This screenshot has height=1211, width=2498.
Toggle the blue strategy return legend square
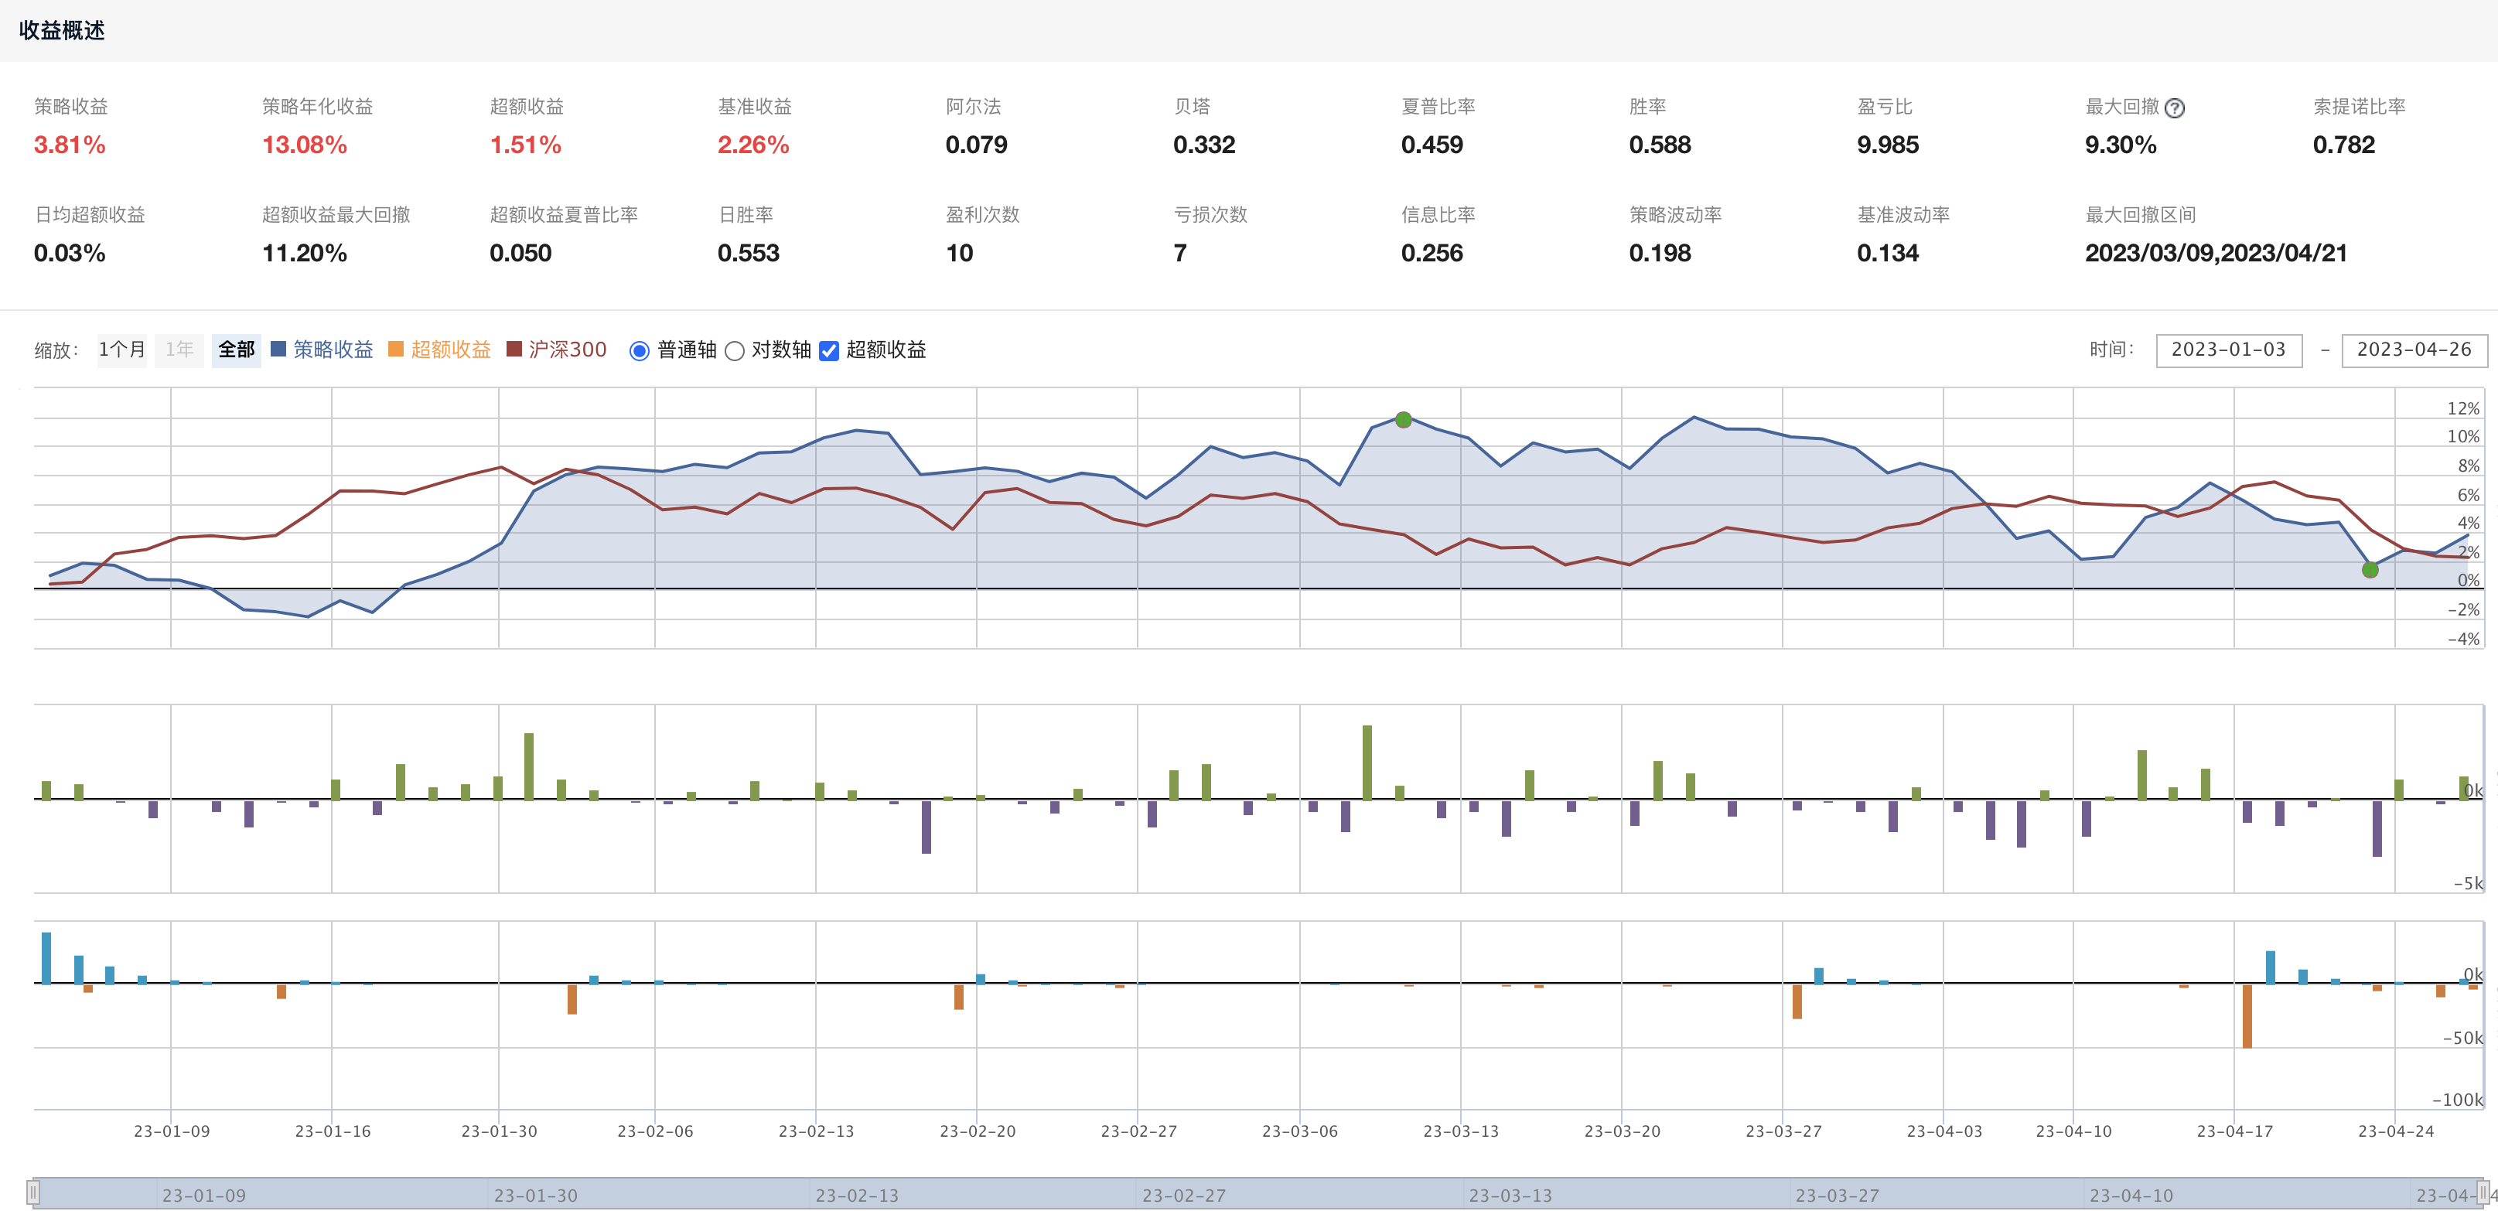[278, 349]
